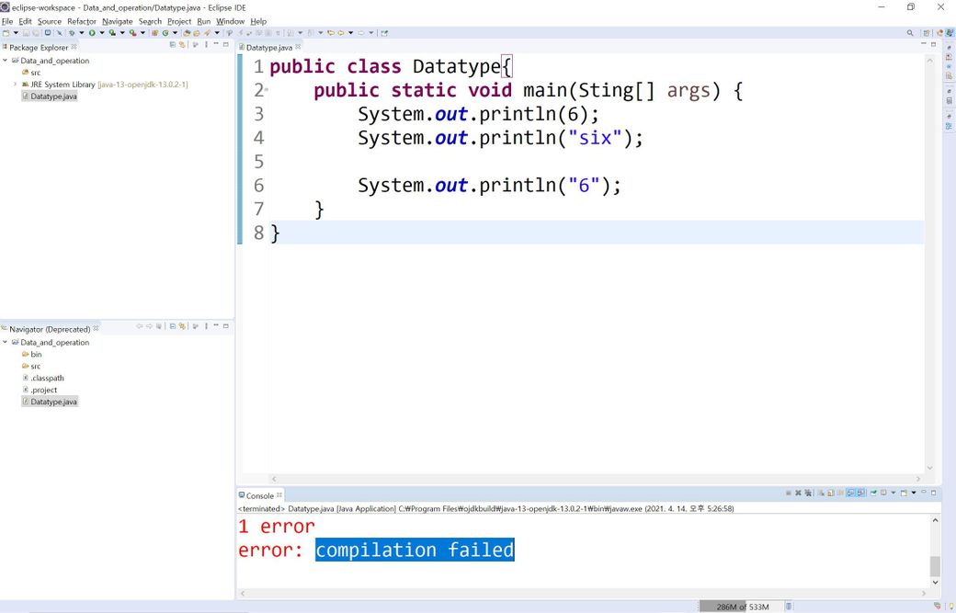Open the bin folder in Navigator
The image size is (956, 613).
(36, 354)
